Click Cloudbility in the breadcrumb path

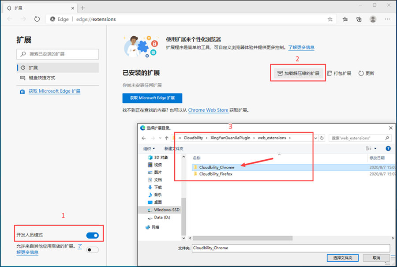pos(193,138)
